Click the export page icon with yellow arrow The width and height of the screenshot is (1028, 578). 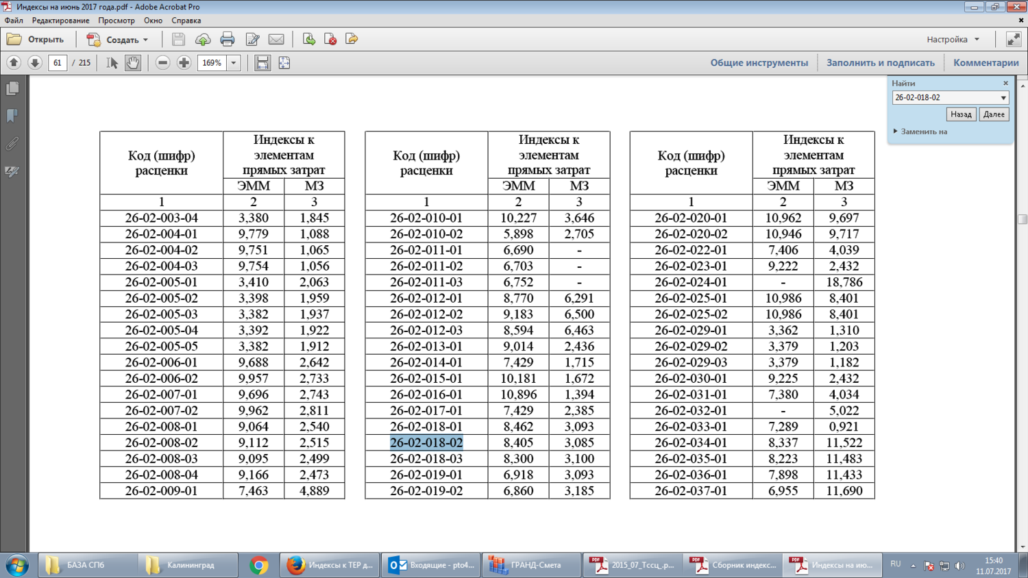[352, 40]
